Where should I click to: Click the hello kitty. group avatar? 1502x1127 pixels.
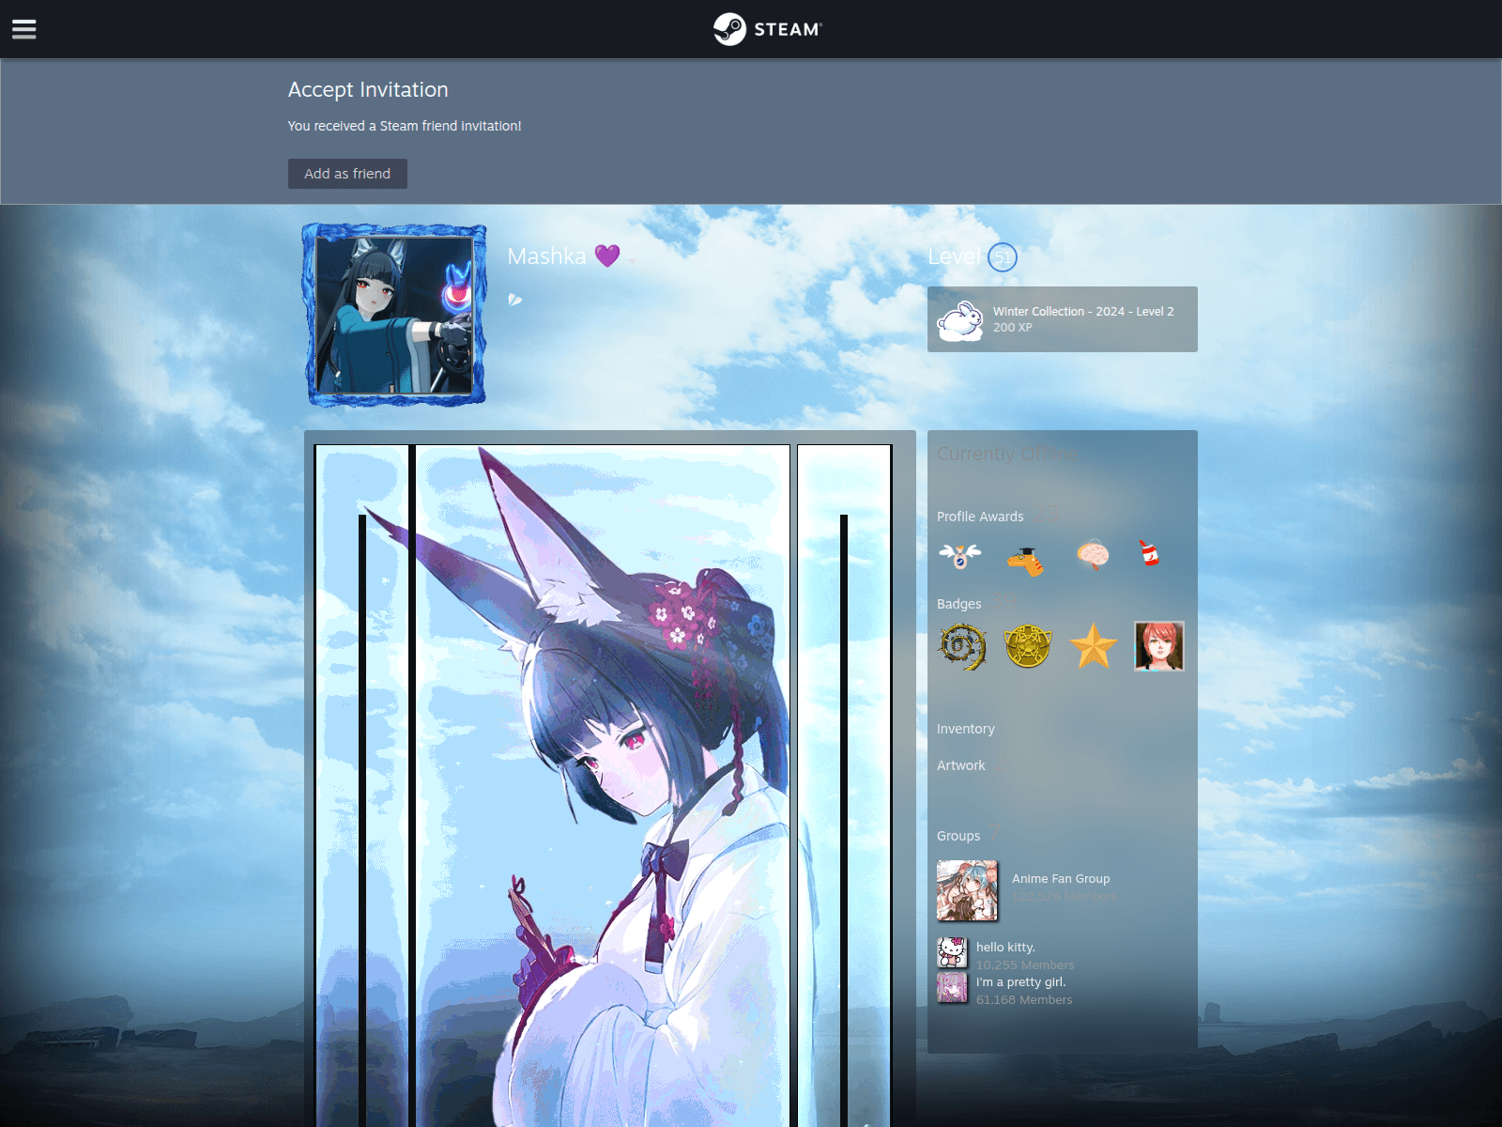(x=952, y=952)
